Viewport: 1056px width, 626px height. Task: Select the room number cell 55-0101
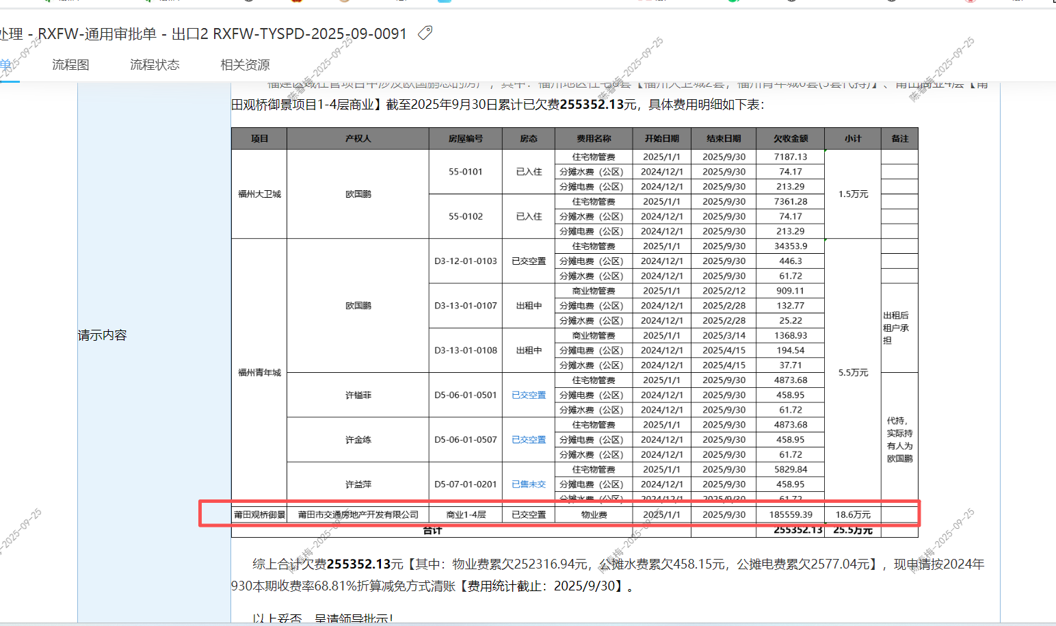[465, 172]
